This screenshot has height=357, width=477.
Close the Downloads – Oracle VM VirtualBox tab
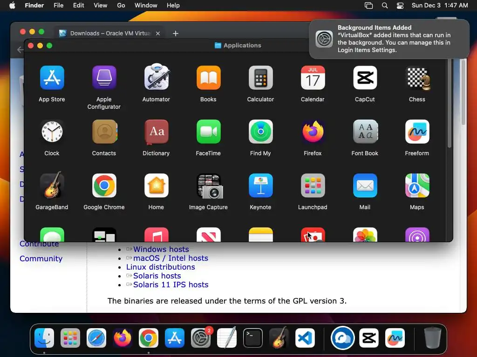pos(158,33)
